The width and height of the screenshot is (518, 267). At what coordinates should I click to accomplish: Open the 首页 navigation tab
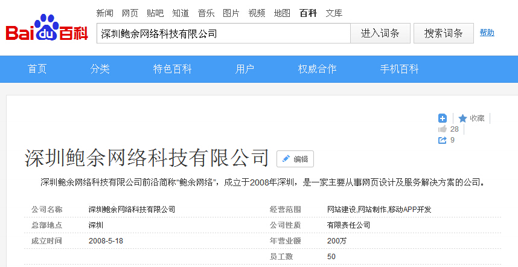click(37, 69)
